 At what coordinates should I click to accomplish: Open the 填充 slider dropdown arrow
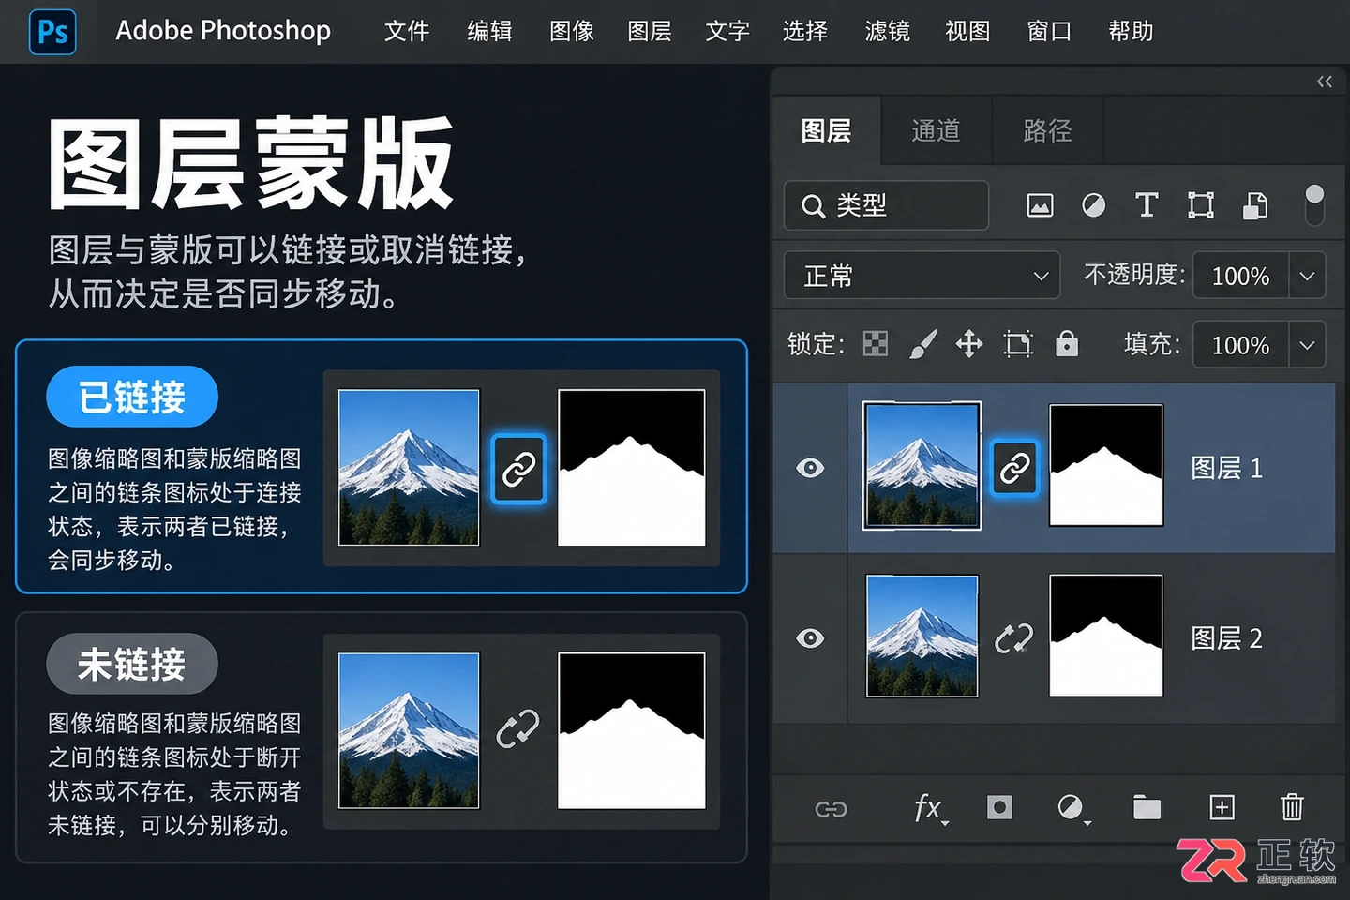click(x=1307, y=345)
